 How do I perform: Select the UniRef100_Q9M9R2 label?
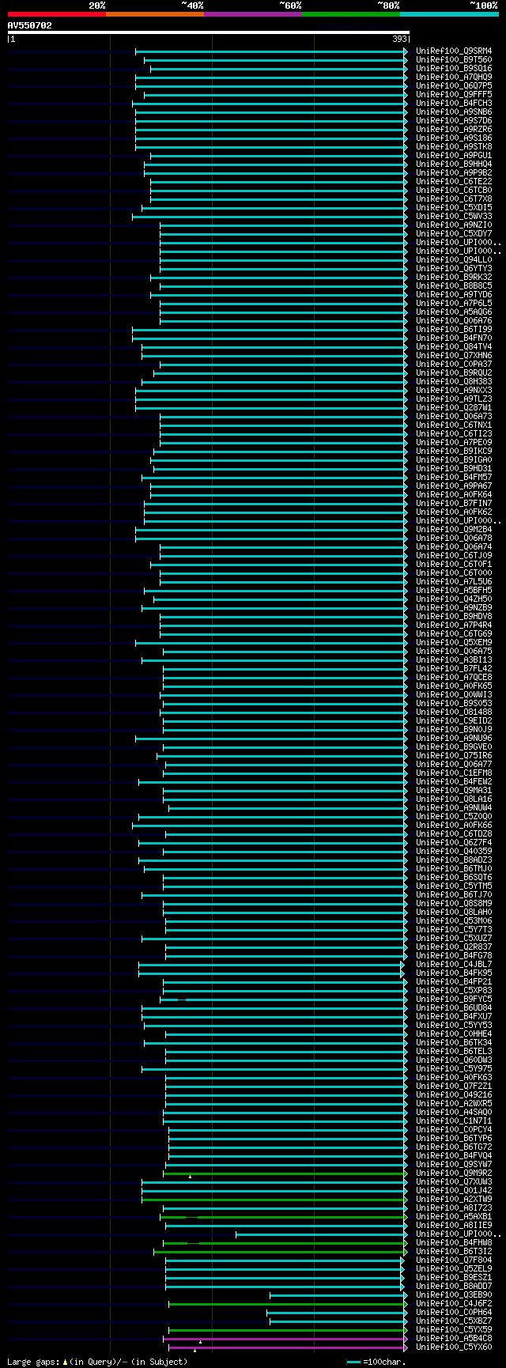454,1173
